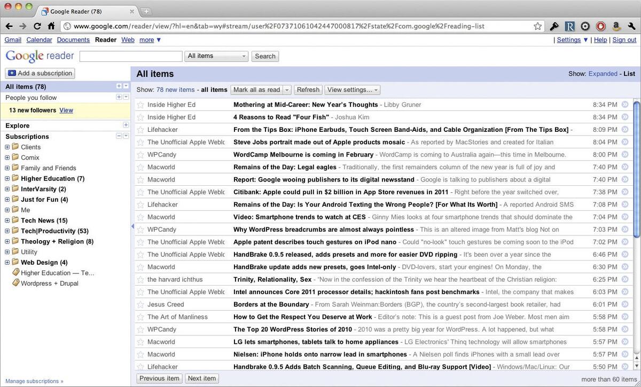Click the browser reload page icon

(x=37, y=26)
